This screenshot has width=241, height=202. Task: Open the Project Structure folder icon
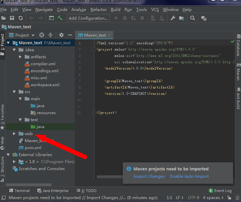182,18
